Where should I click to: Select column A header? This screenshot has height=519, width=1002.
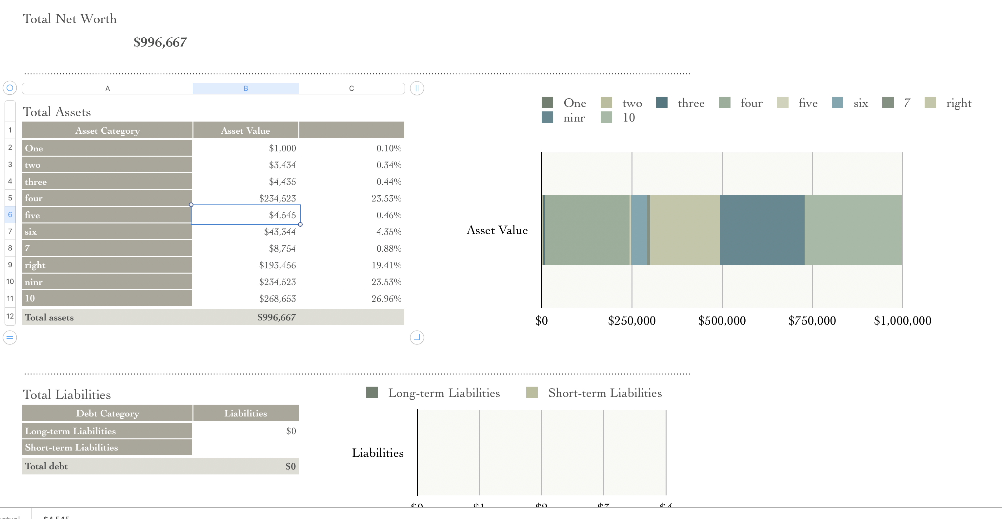(107, 88)
